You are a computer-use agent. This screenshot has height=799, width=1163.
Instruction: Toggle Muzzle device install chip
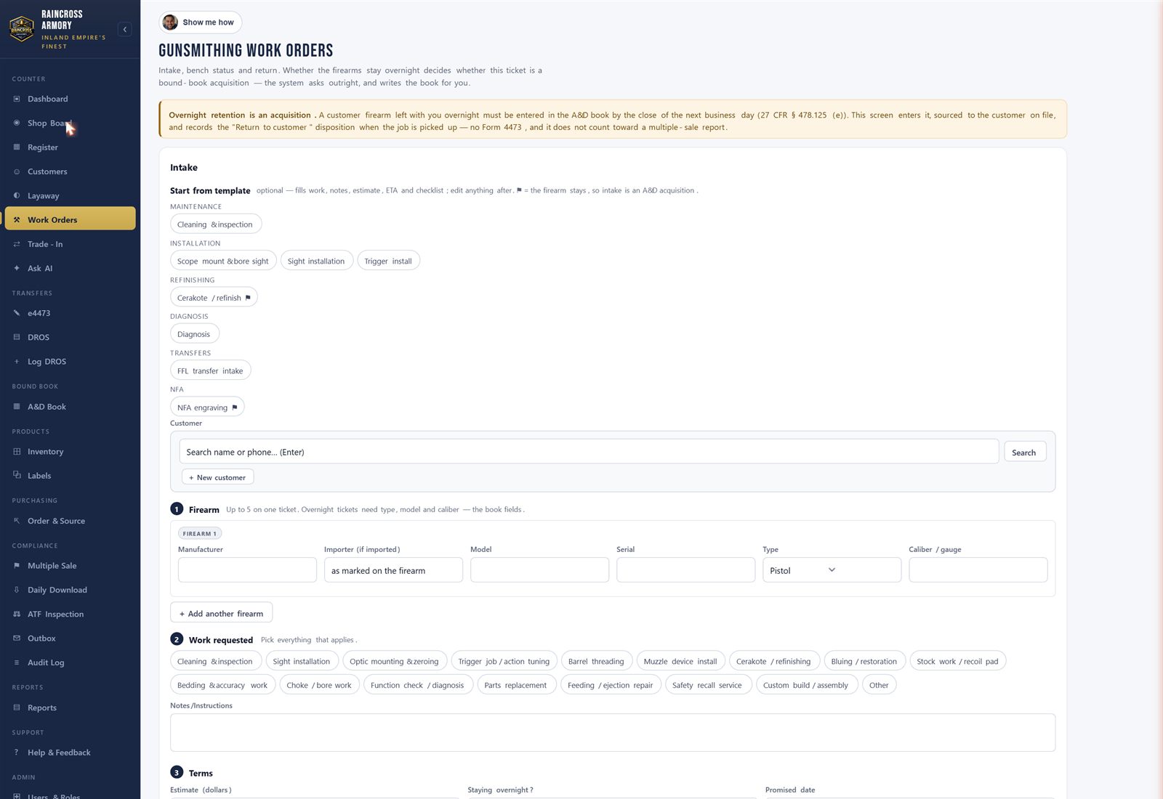[680, 661]
